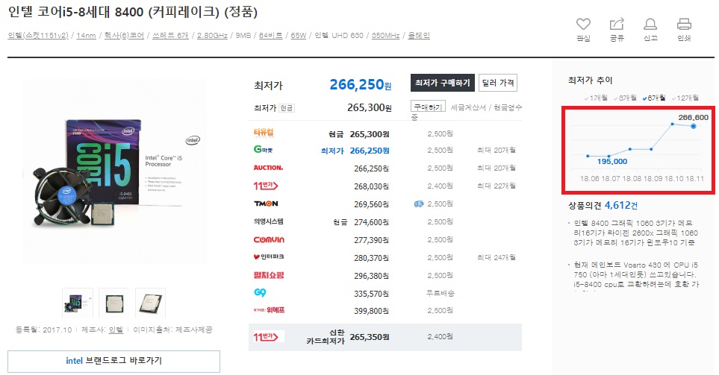Screen dimensions: 719x375
Task: Click the 265,350원 신한 card lowest price
Action: coord(370,337)
